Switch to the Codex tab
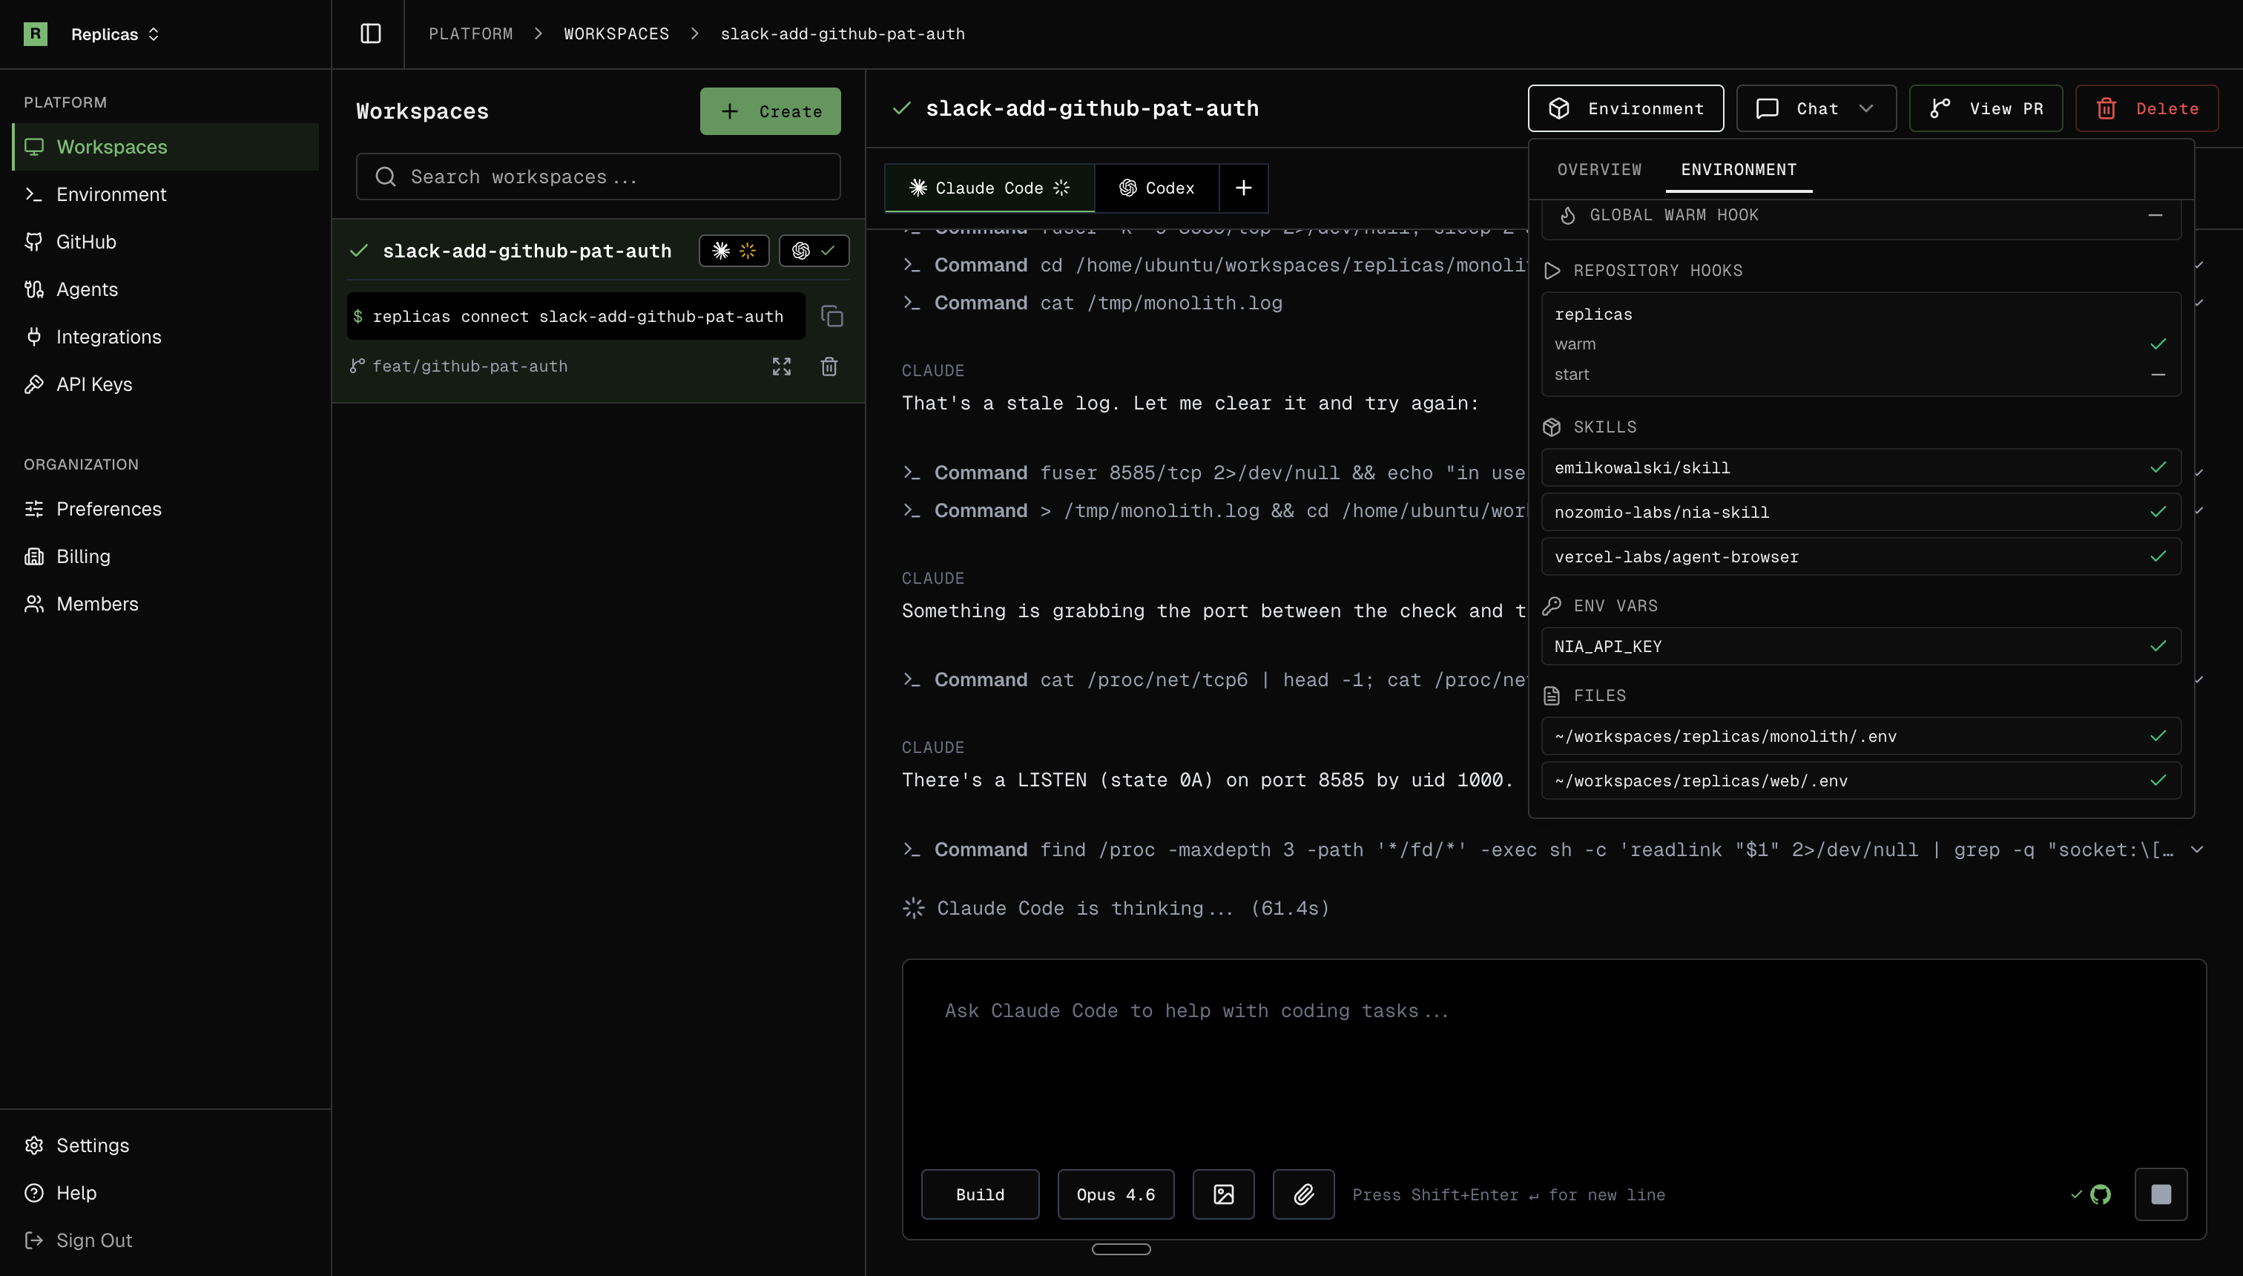The width and height of the screenshot is (2243, 1276). (x=1156, y=188)
